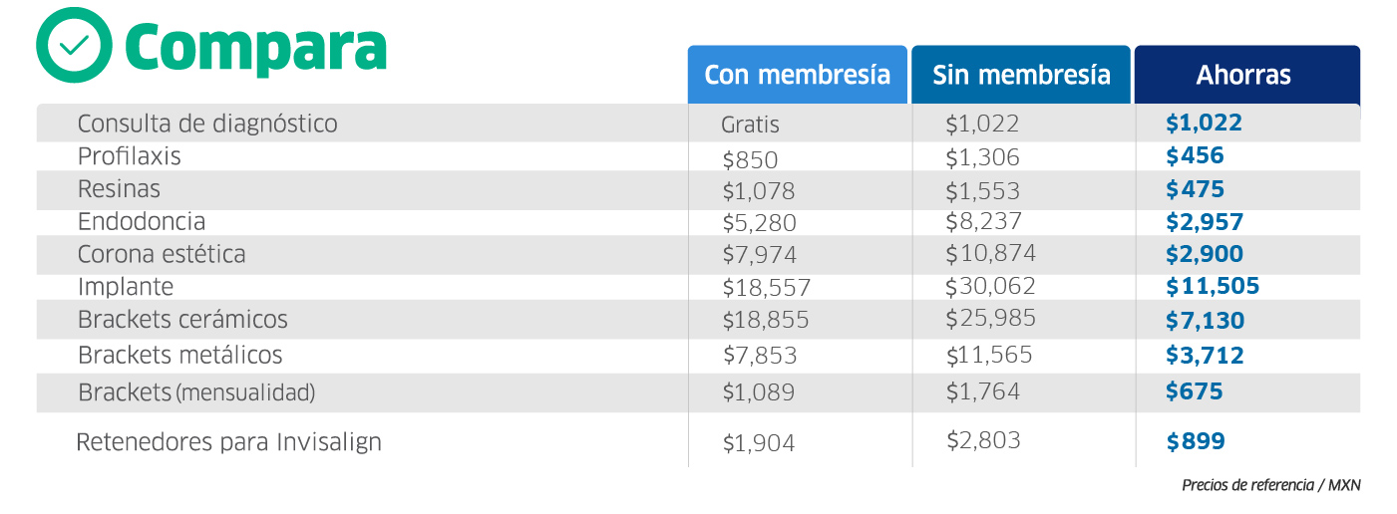Click the Brackets (mensualidad) row label
Screen dimensions: 1397x514
(x=196, y=392)
